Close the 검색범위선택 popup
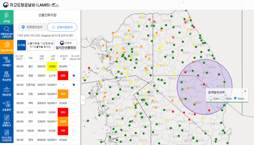This screenshot has height=145, width=254. [x=245, y=91]
